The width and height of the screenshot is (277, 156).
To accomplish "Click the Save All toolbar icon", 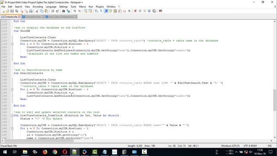I will [17, 11].
